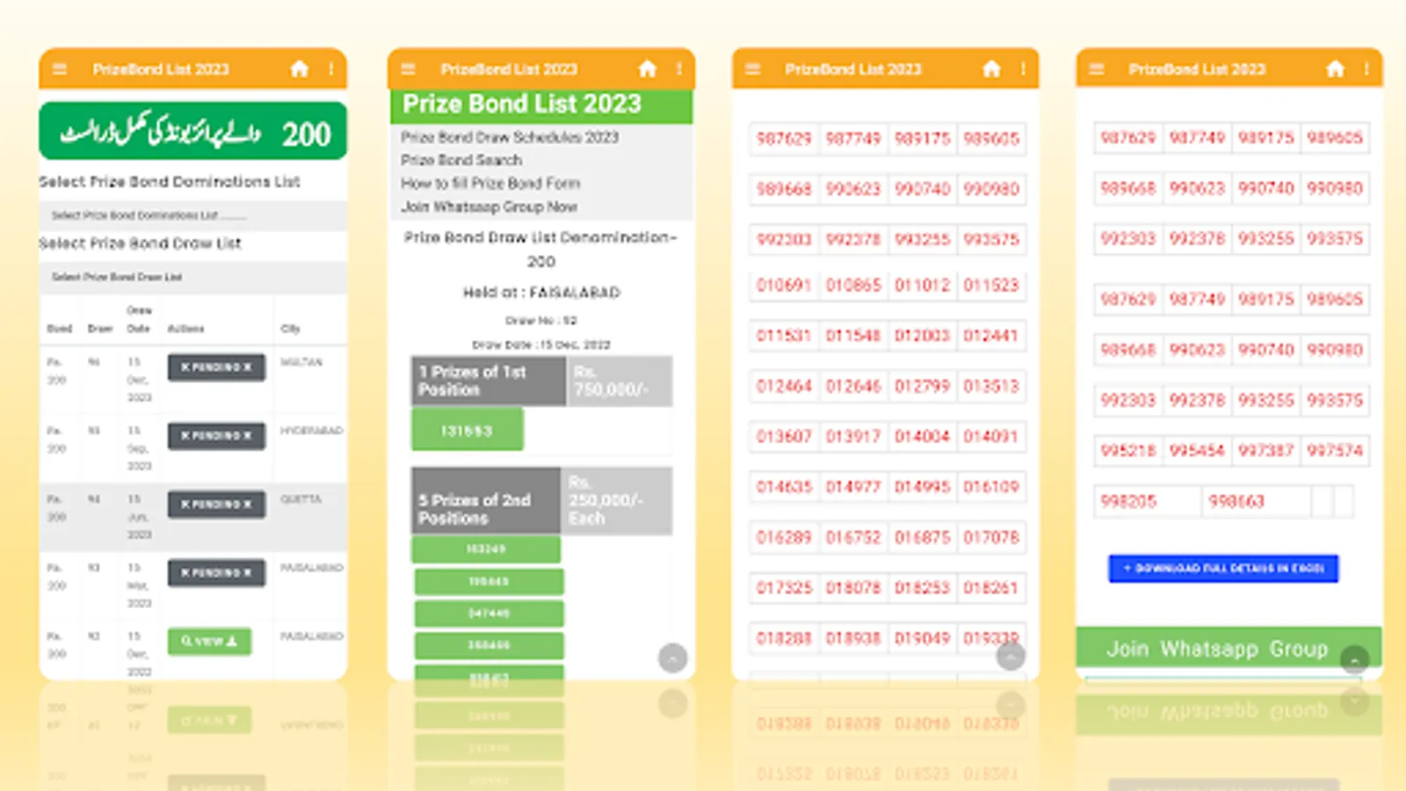Image resolution: width=1406 pixels, height=791 pixels.
Task: Select bond number 013607
Action: click(x=784, y=436)
